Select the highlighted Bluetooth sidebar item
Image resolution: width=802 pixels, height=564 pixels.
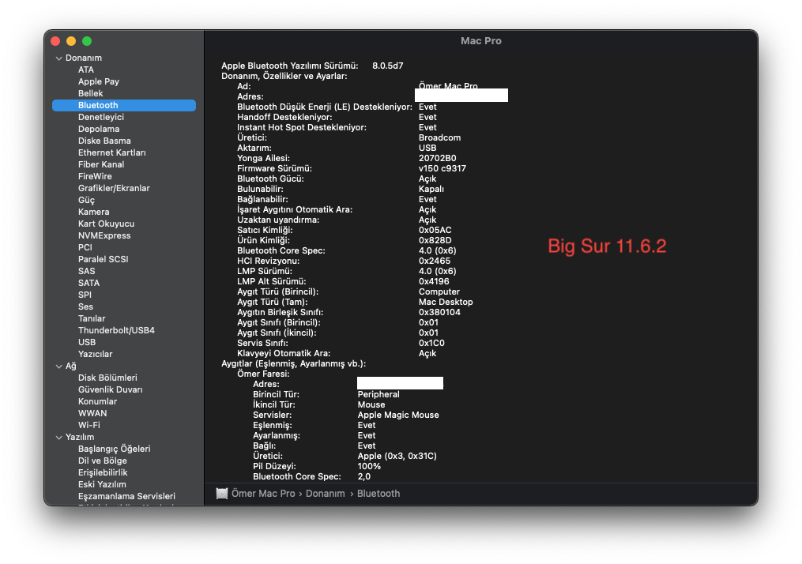[124, 105]
